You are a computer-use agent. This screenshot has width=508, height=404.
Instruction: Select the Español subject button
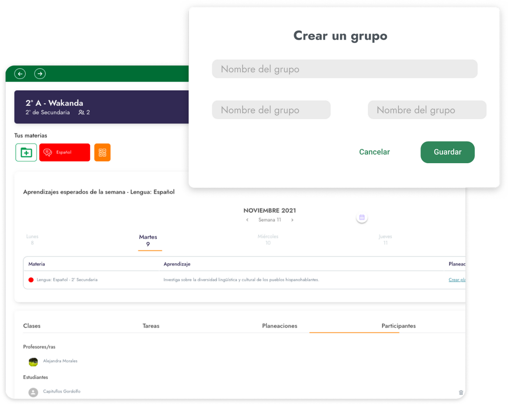coord(65,152)
